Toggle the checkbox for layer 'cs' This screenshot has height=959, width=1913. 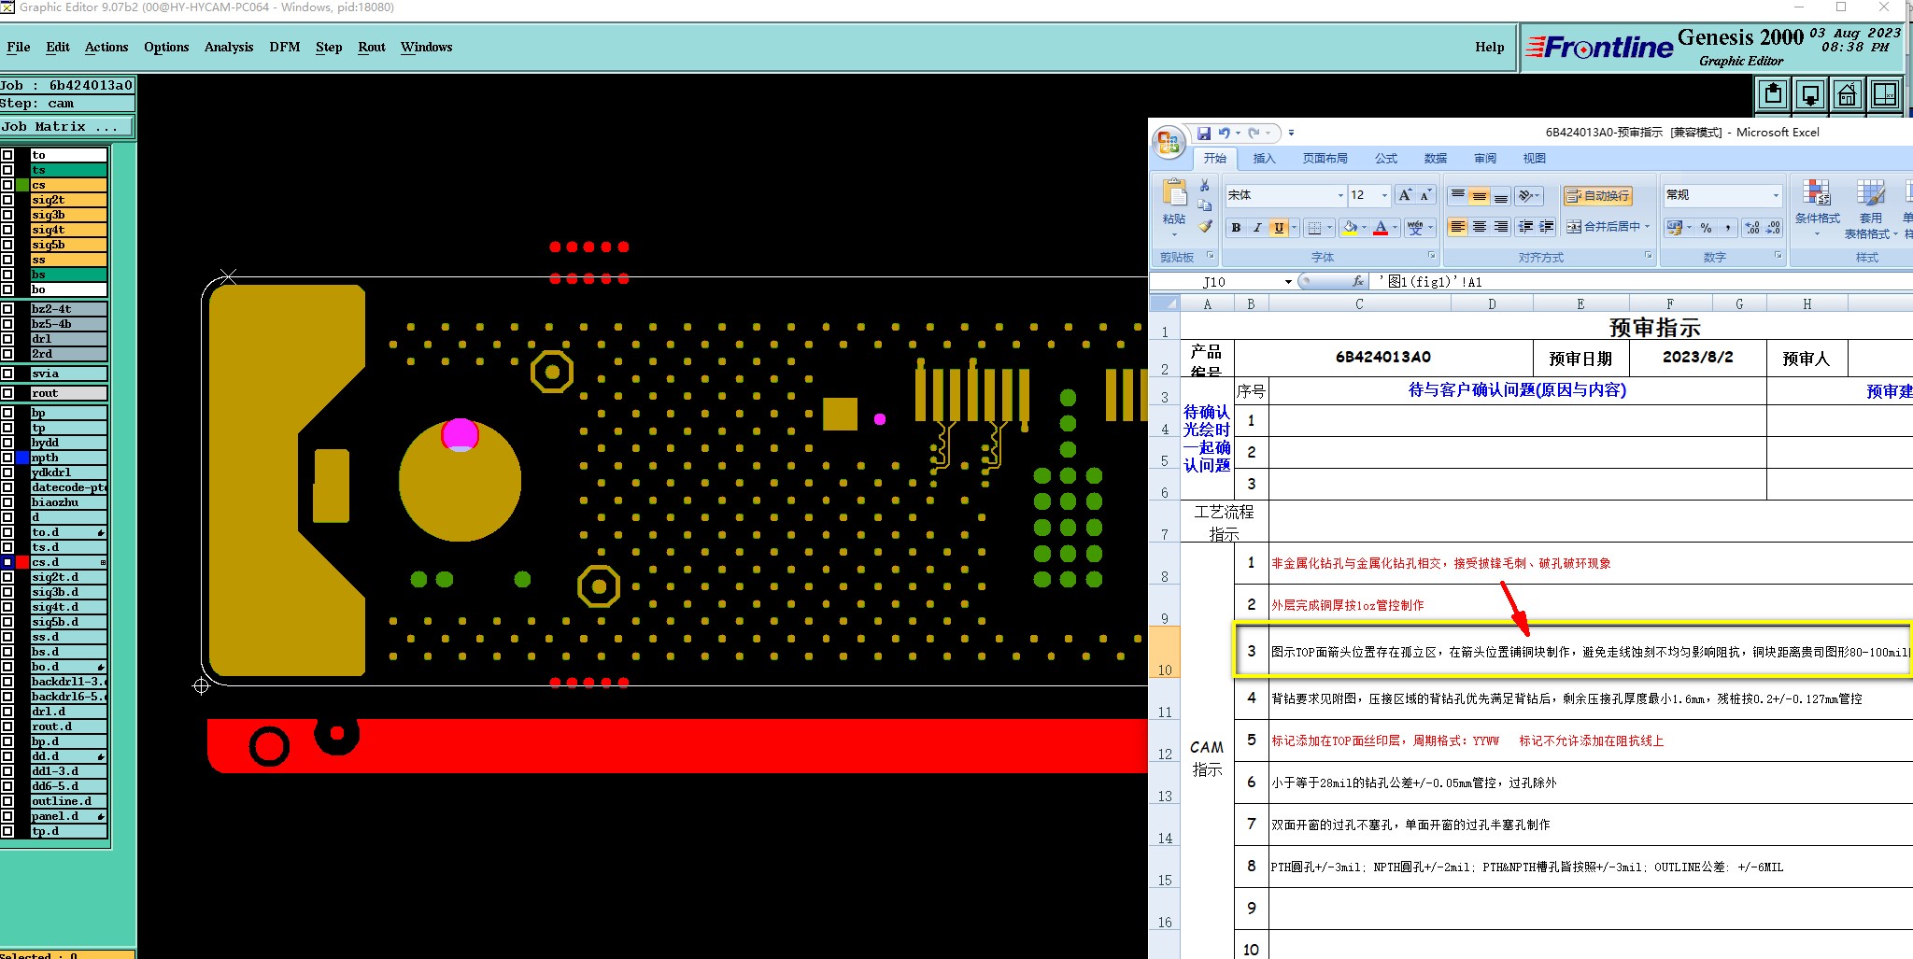tap(7, 185)
